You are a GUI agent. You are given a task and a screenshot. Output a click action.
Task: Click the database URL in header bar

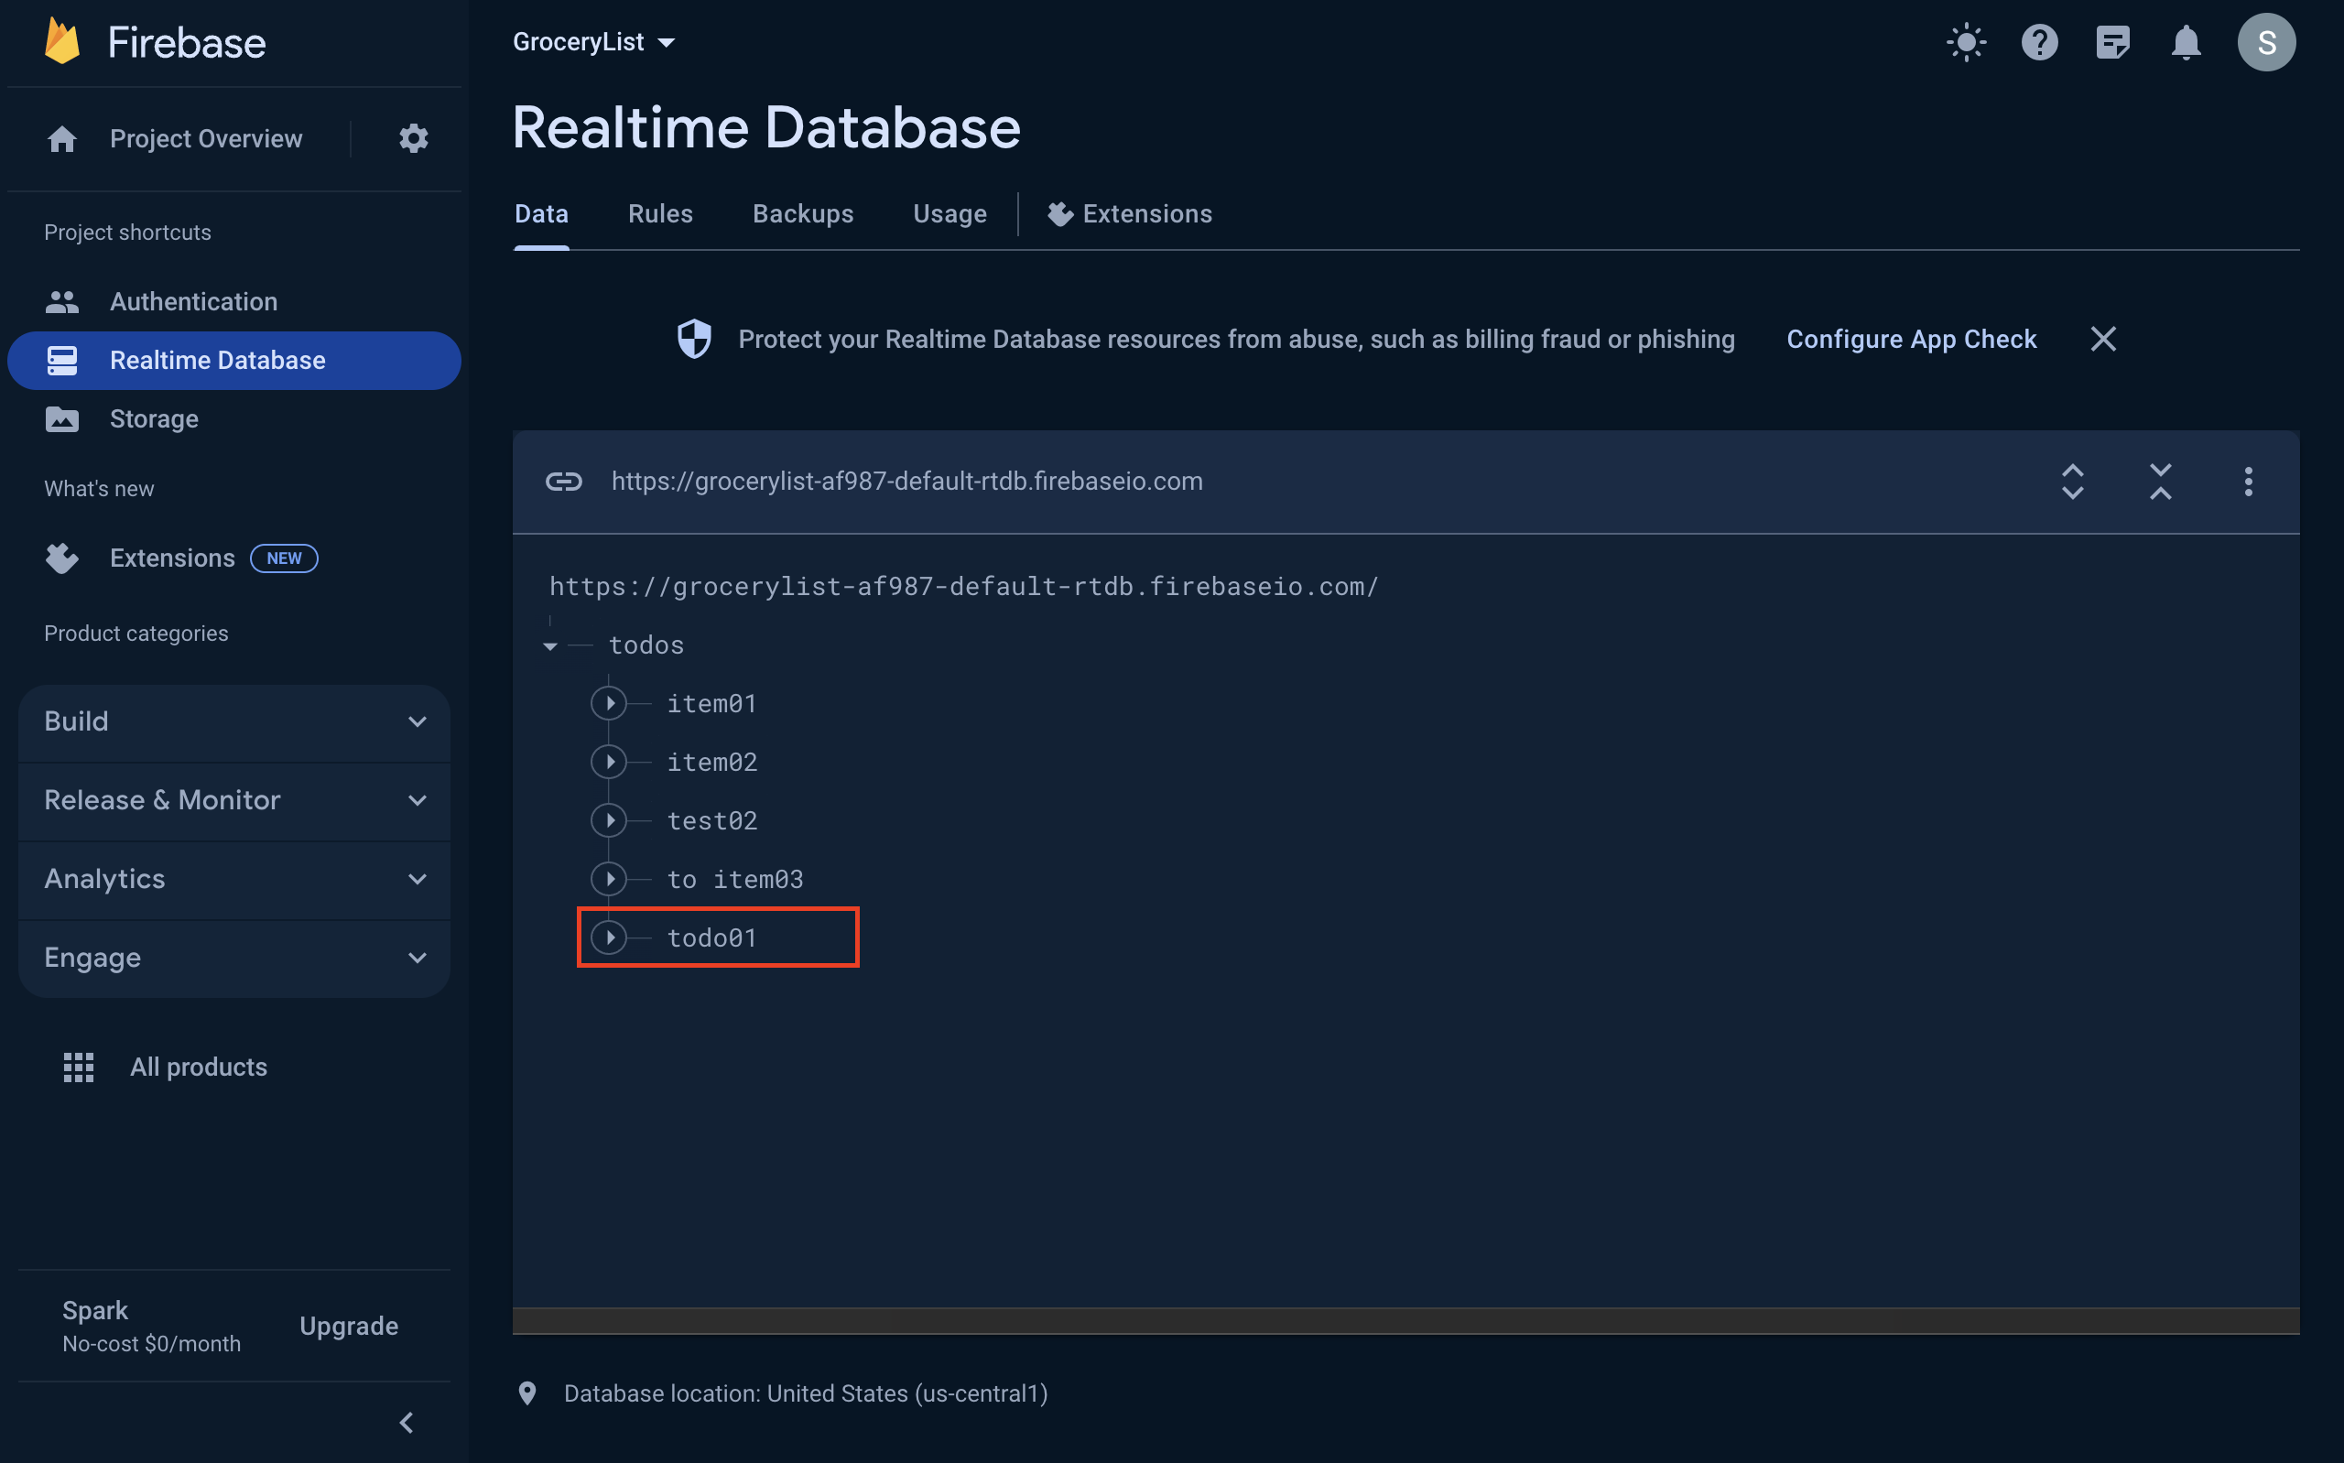pyautogui.click(x=907, y=482)
